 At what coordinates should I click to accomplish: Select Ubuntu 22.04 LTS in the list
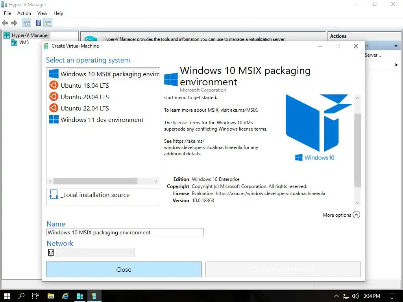click(104, 108)
